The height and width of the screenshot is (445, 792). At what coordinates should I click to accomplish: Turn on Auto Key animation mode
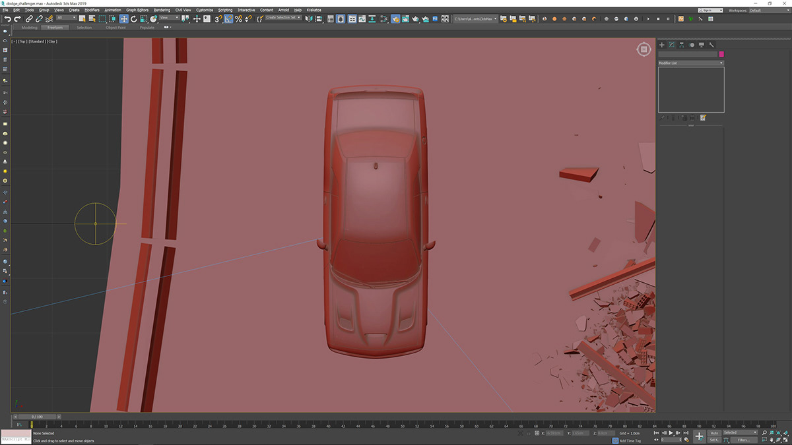[715, 432]
